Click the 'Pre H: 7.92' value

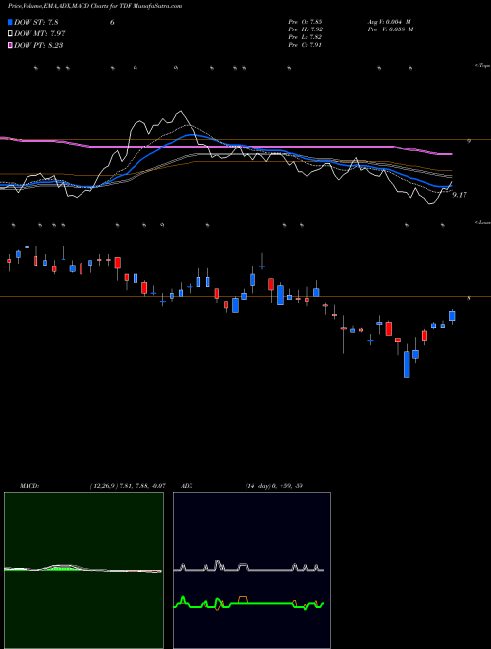pos(305,29)
